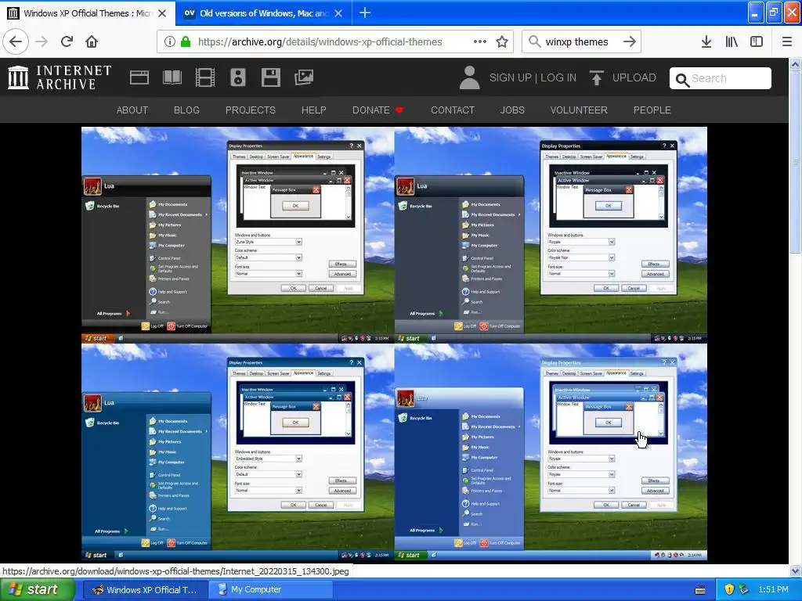View secure connection padlock details
The width and height of the screenshot is (802, 601).
tap(186, 42)
